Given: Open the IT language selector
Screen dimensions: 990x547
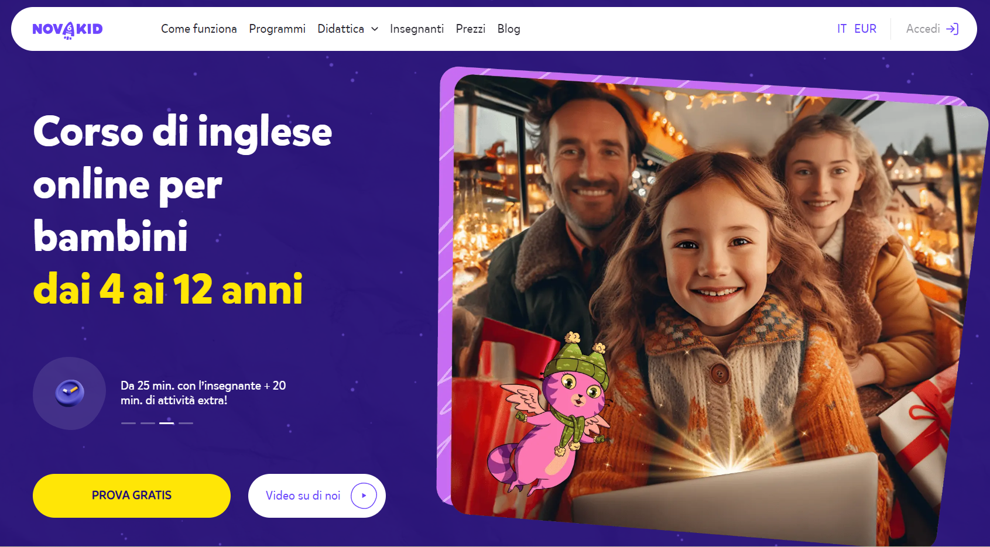Looking at the screenshot, I should (x=842, y=29).
